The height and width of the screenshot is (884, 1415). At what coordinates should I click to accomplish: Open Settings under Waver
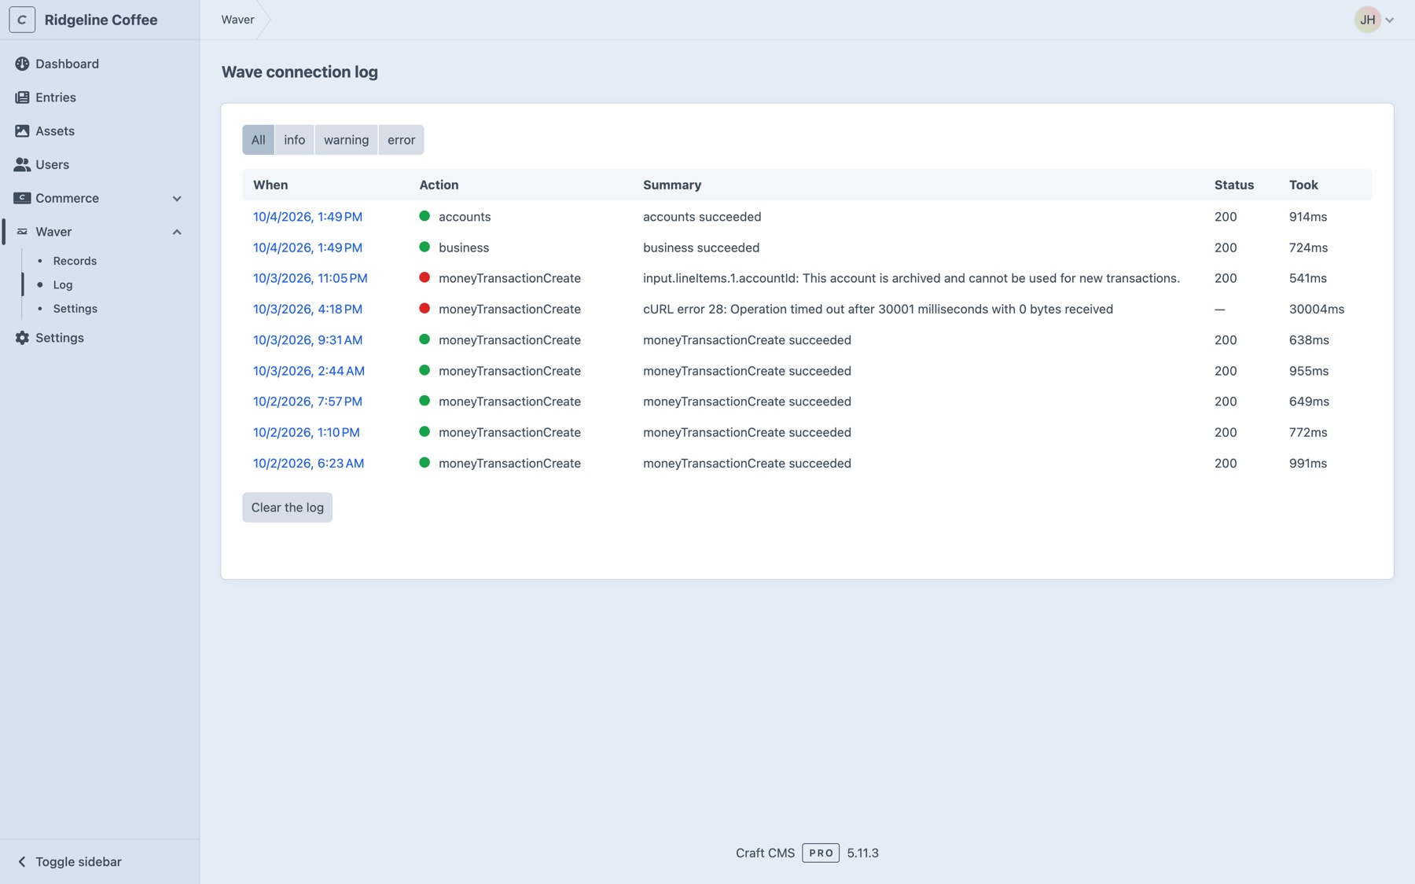(x=75, y=309)
